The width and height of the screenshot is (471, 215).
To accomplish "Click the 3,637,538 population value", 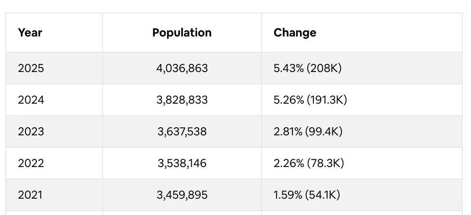I will tap(182, 131).
